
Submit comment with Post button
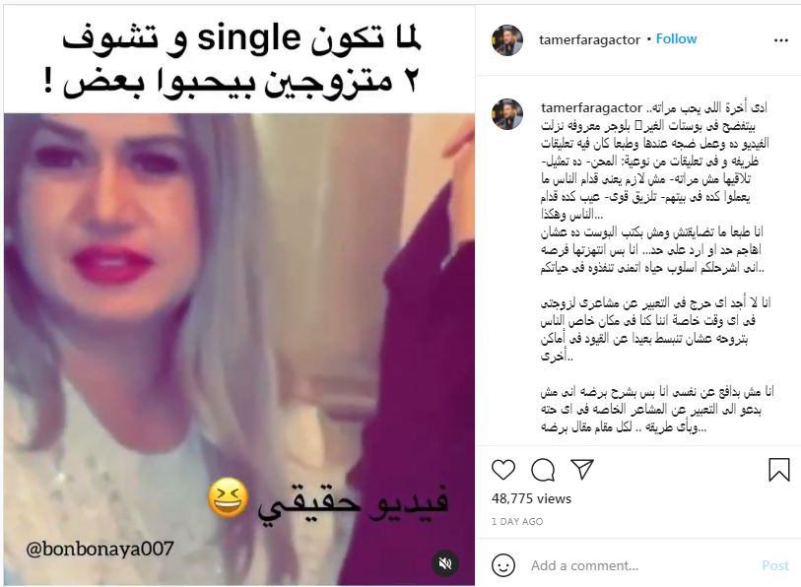pos(775,565)
